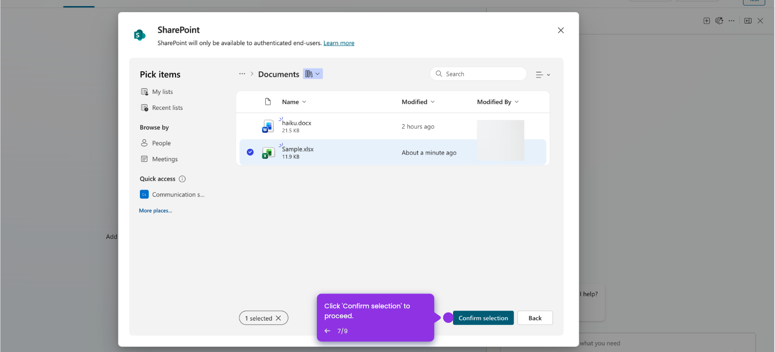Click the SharePoint logo icon
Image resolution: width=775 pixels, height=352 pixels.
[139, 35]
